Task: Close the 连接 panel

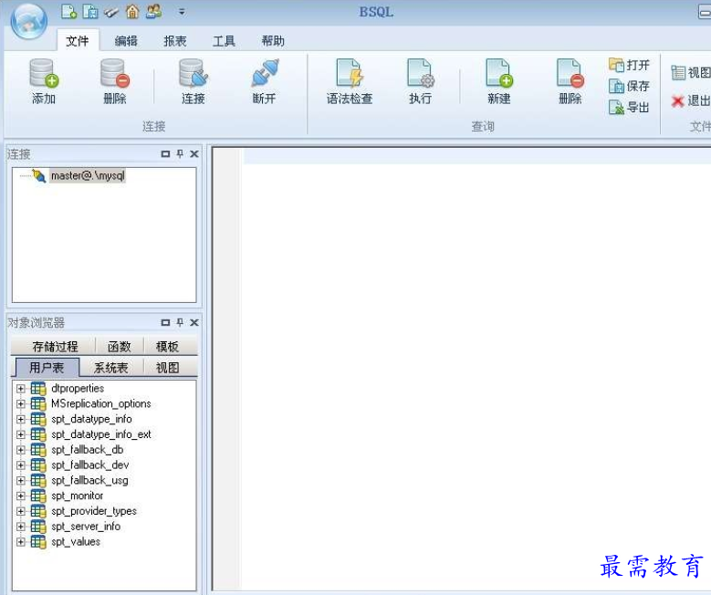Action: point(194,154)
